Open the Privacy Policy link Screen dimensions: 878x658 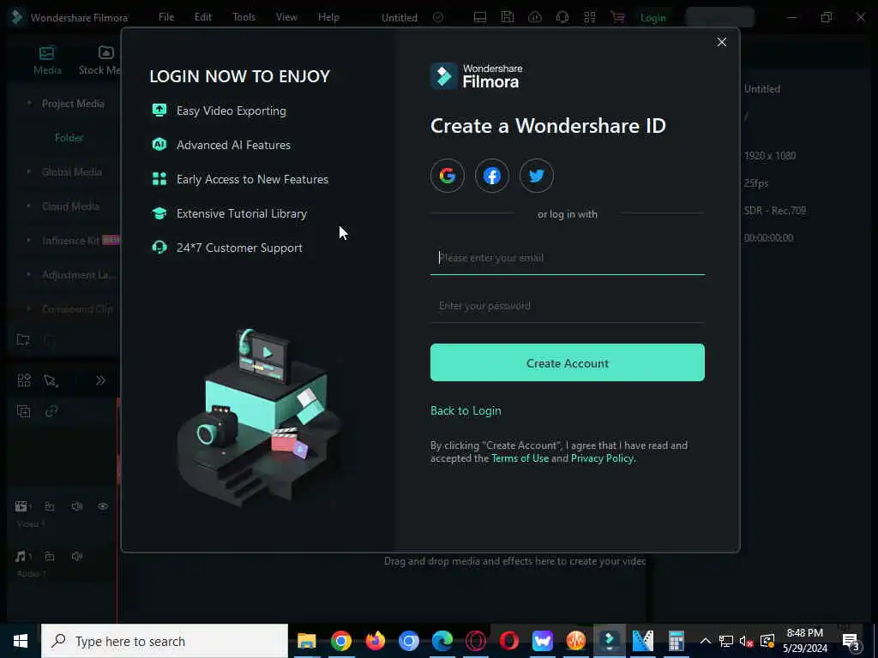(x=602, y=458)
